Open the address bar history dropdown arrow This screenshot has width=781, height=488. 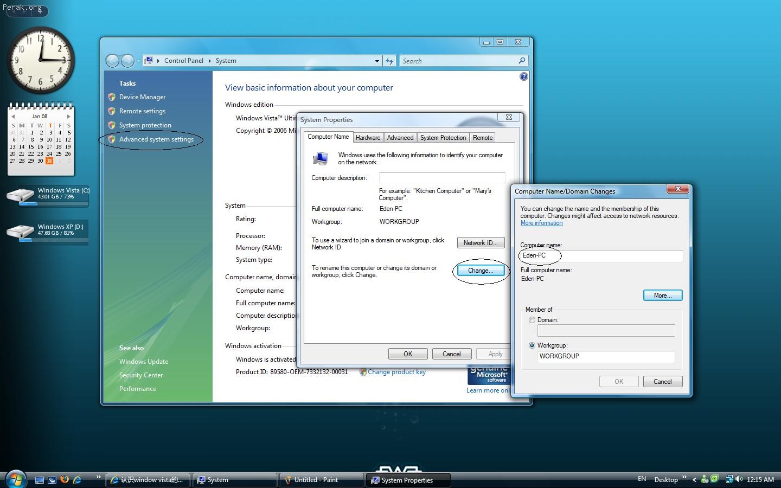[x=377, y=61]
